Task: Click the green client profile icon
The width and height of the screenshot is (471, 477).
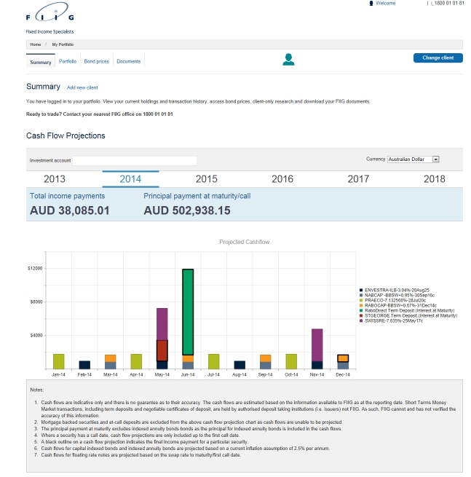Action: (288, 60)
